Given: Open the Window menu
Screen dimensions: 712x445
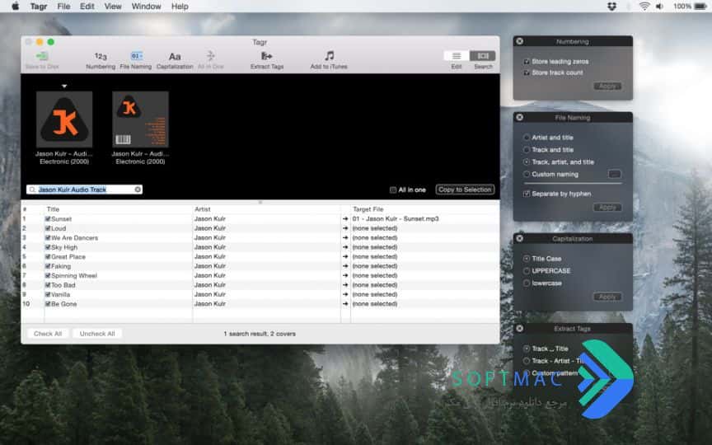Looking at the screenshot, I should pos(146,7).
